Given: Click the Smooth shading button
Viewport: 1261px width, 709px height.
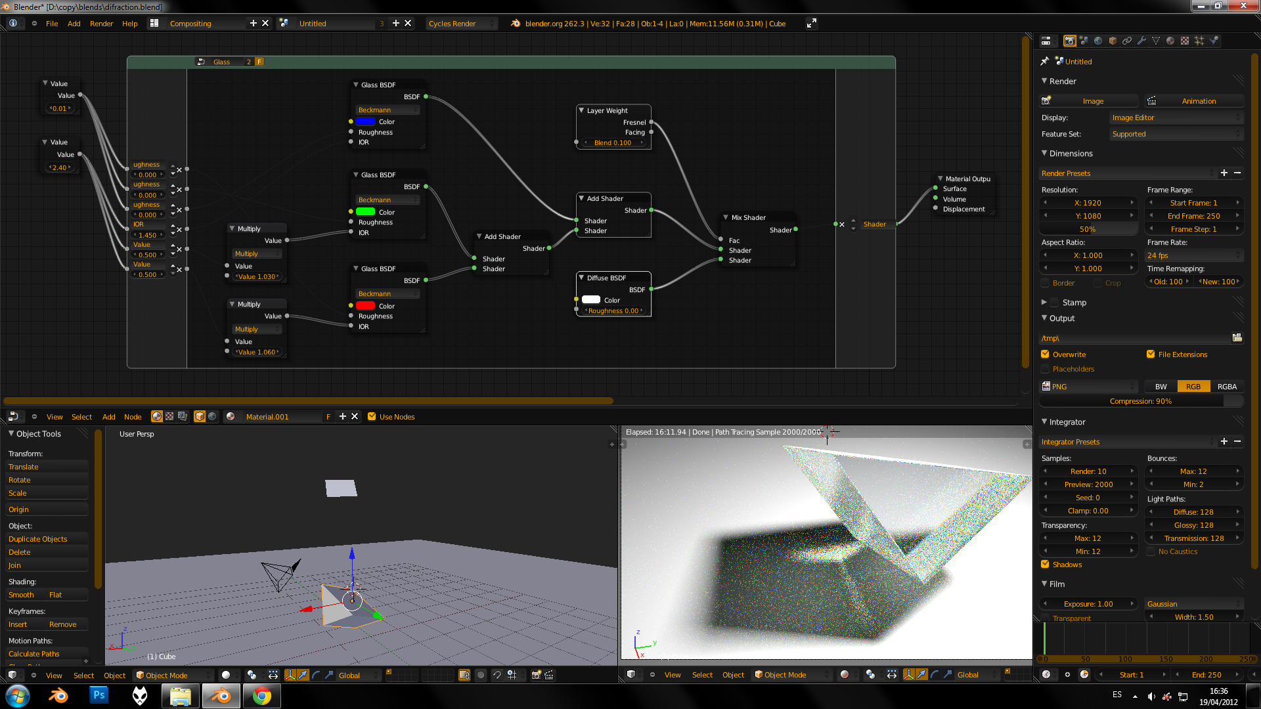Looking at the screenshot, I should pyautogui.click(x=21, y=595).
